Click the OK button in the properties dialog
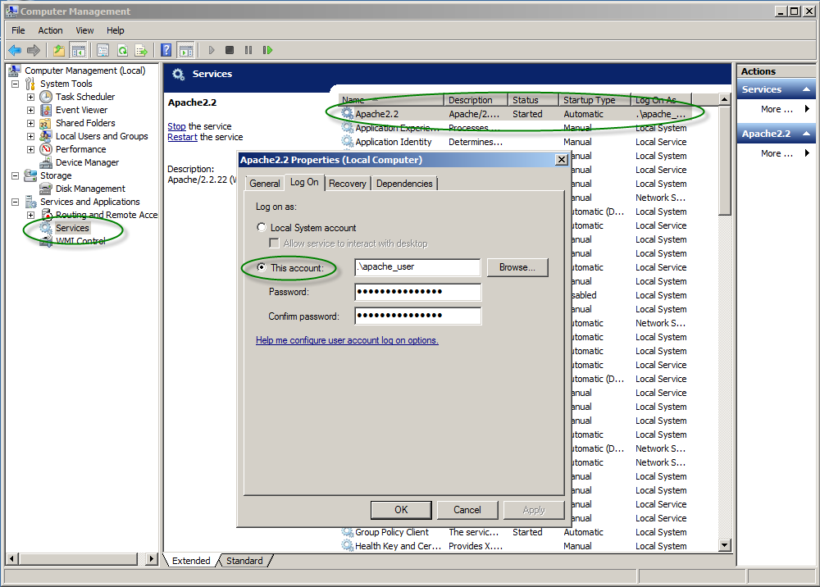This screenshot has height=587, width=820. coord(401,510)
